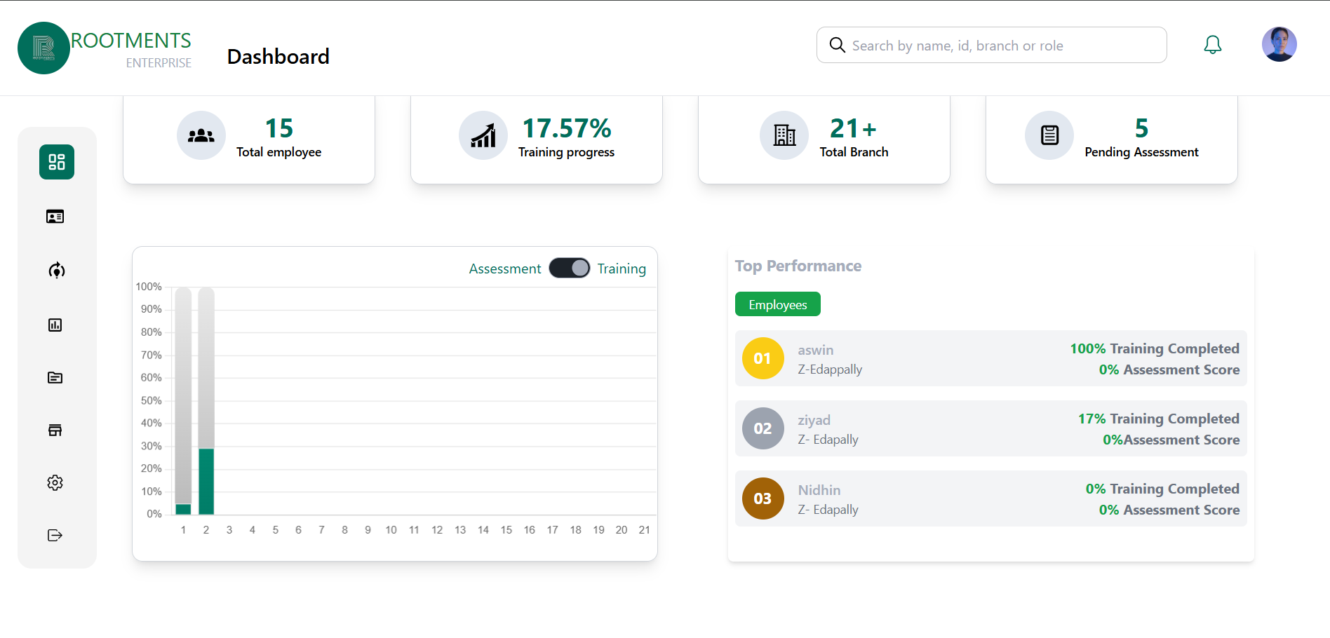Click the 100% y-axis label
The width and height of the screenshot is (1330, 638).
point(149,287)
